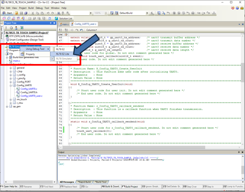Open the Project menu

(23, 8)
